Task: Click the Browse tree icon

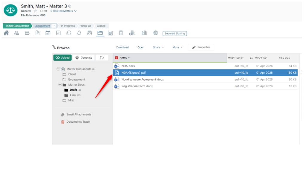Action: [x=54, y=47]
